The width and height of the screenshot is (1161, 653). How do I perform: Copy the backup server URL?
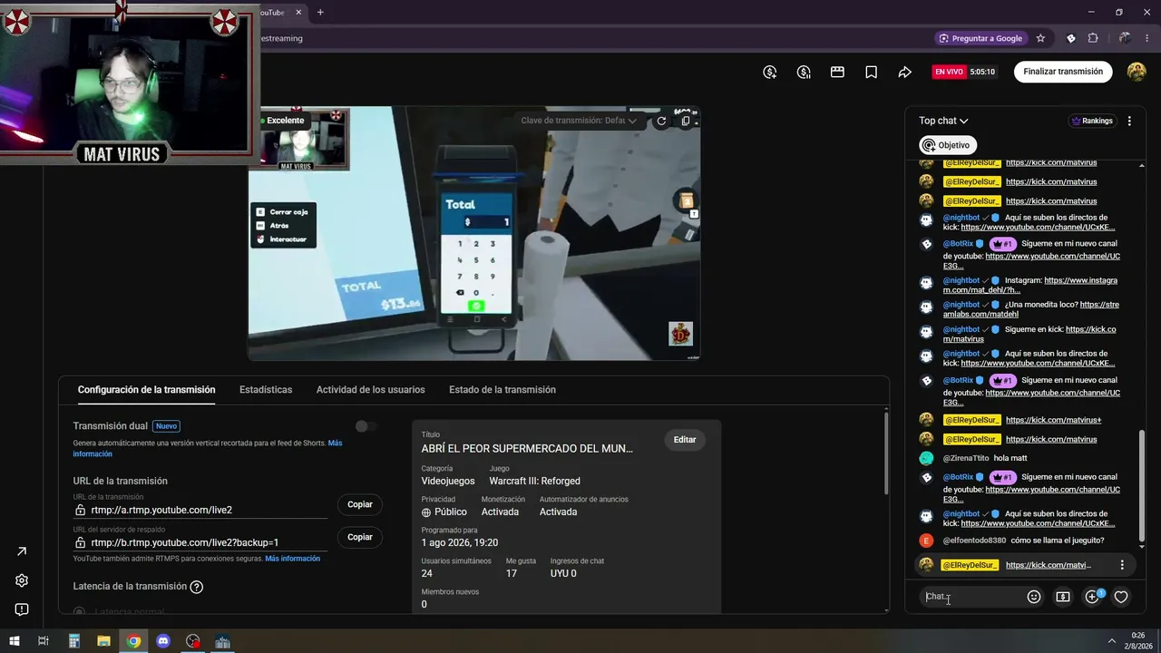point(360,537)
